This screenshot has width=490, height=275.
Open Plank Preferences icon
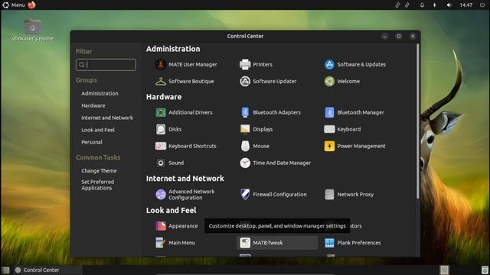[x=329, y=243]
